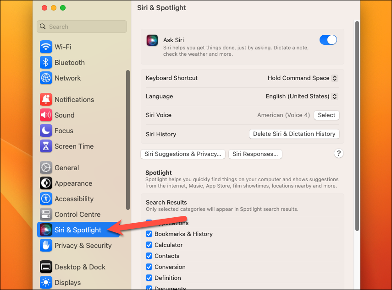Viewport: 392px width, 290px height.
Task: Uncheck the Calculator checkbox
Action: [149, 245]
